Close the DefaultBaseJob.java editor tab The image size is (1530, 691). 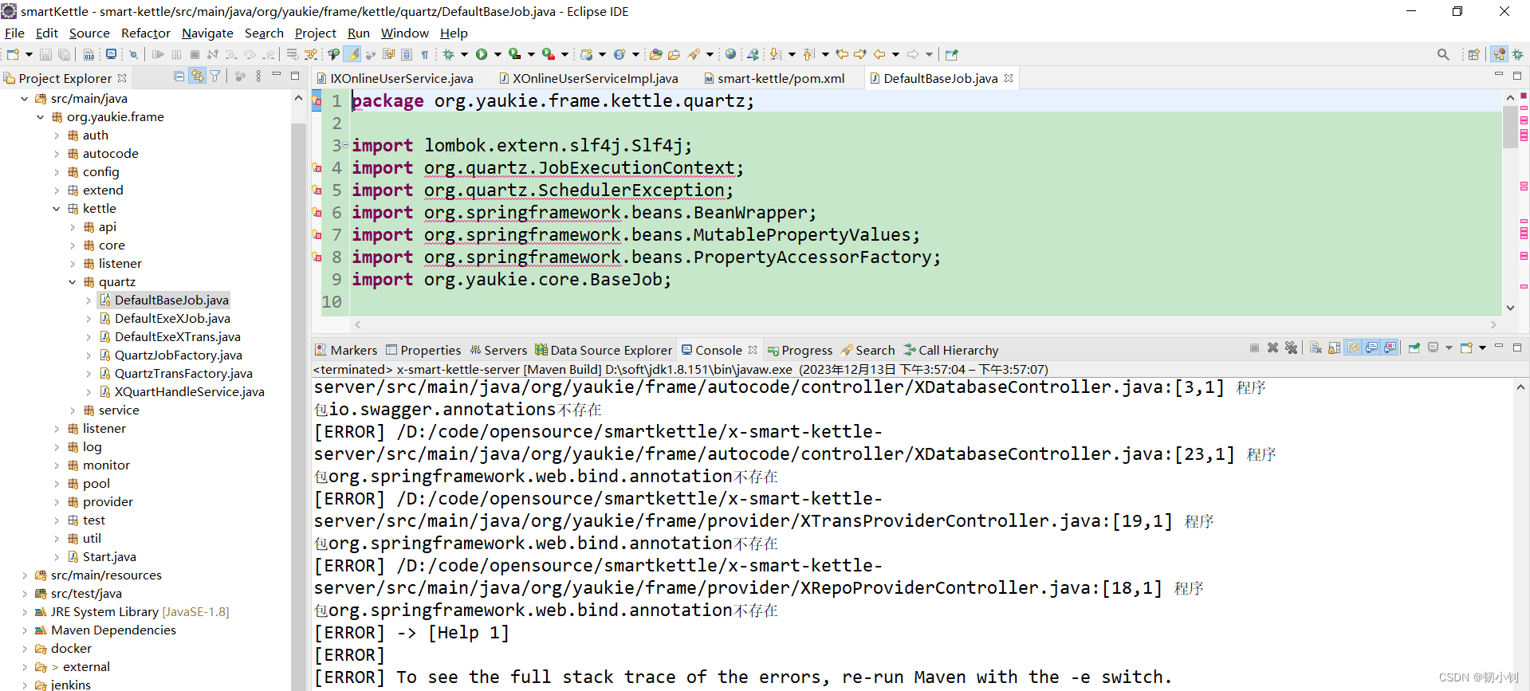[x=1009, y=78]
